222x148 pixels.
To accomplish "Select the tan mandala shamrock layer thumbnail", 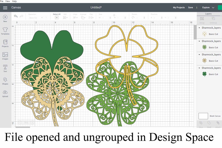I will [x=204, y=61].
